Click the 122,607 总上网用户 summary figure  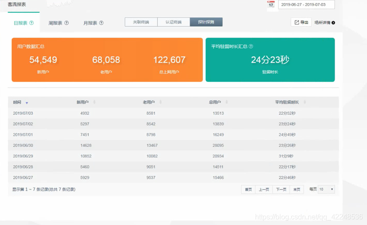[169, 60]
